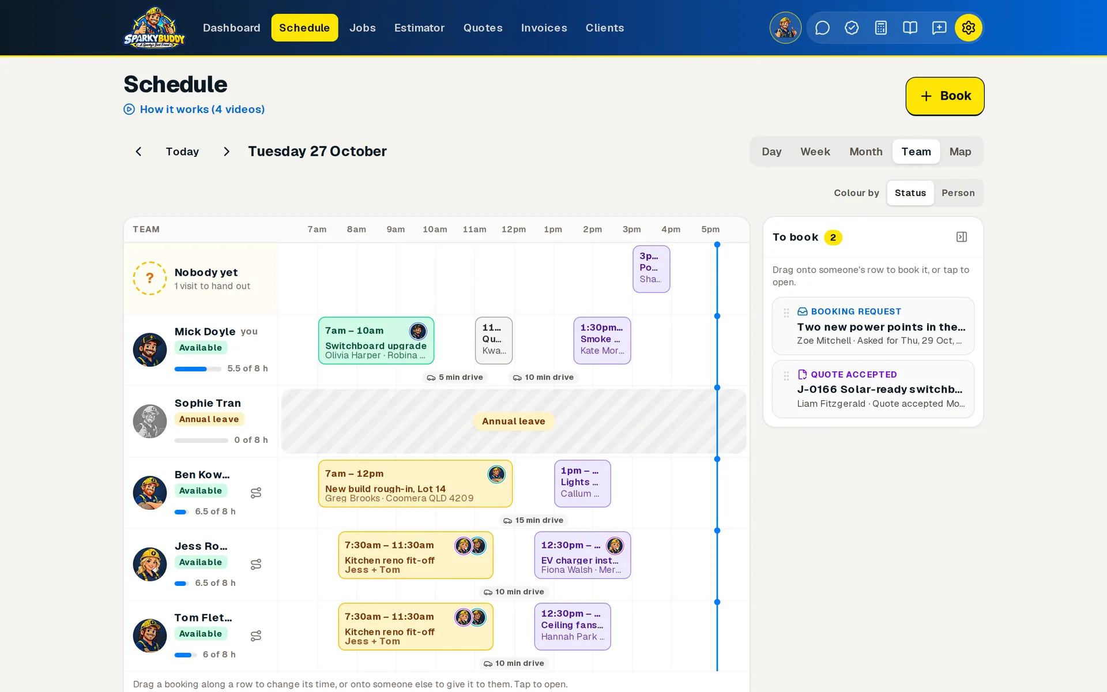This screenshot has width=1107, height=692.
Task: Open the Dashboard menu item
Action: tap(231, 28)
